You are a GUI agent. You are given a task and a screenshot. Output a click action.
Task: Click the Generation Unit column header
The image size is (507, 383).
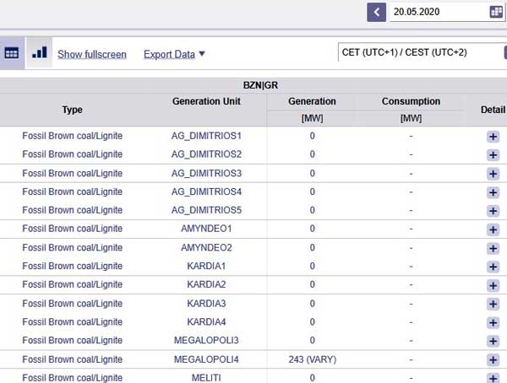(x=206, y=101)
